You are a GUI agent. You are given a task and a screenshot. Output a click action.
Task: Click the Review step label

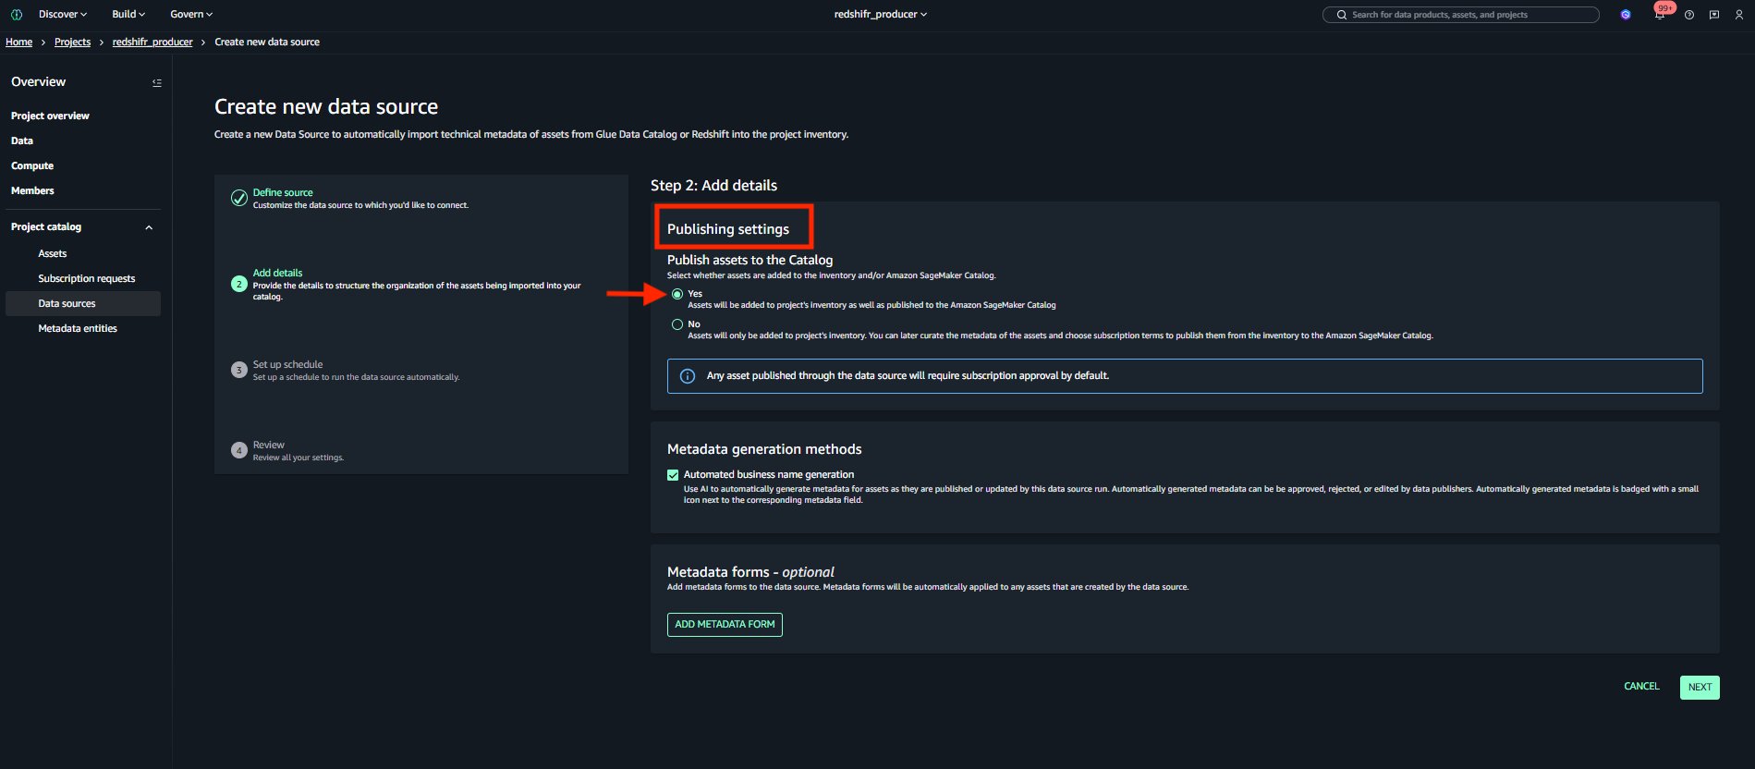point(269,446)
